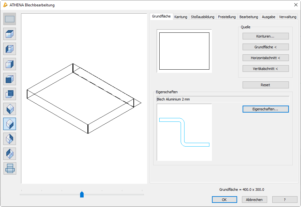Cancel the dialog with Abbrechen
The image size is (301, 207).
(254, 200)
